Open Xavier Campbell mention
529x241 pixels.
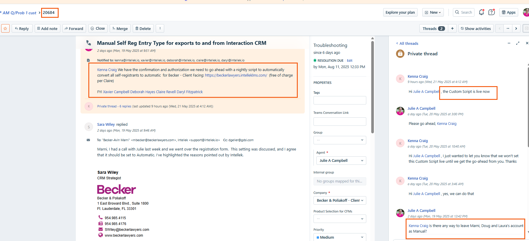(116, 92)
